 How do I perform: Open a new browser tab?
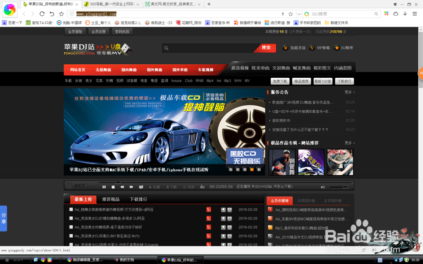[209, 4]
